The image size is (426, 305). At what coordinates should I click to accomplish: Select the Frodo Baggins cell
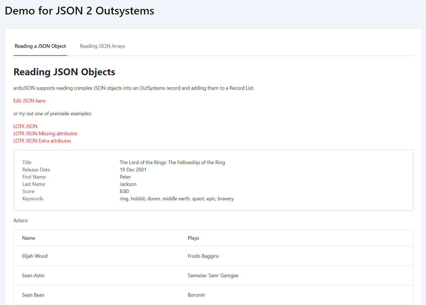(x=203, y=256)
